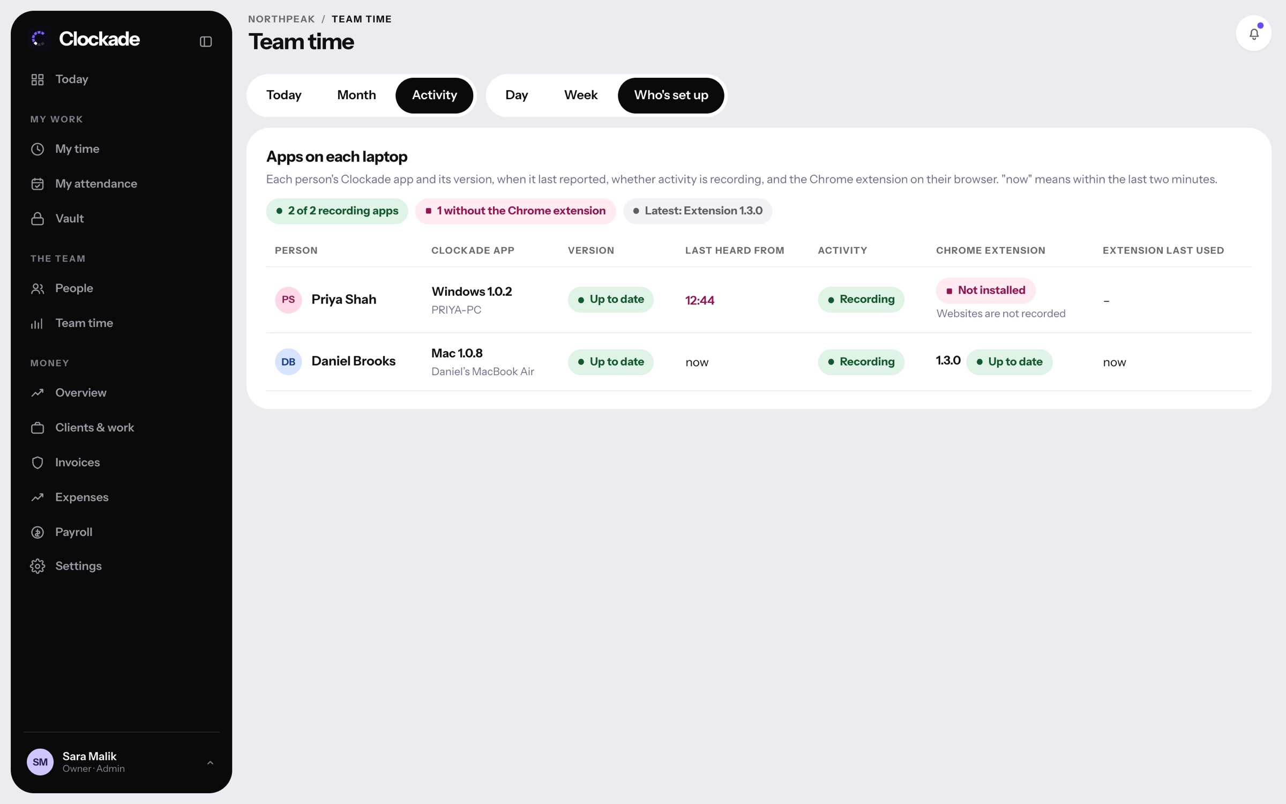The image size is (1286, 804).
Task: Open My attendance calendar icon
Action: tap(38, 184)
